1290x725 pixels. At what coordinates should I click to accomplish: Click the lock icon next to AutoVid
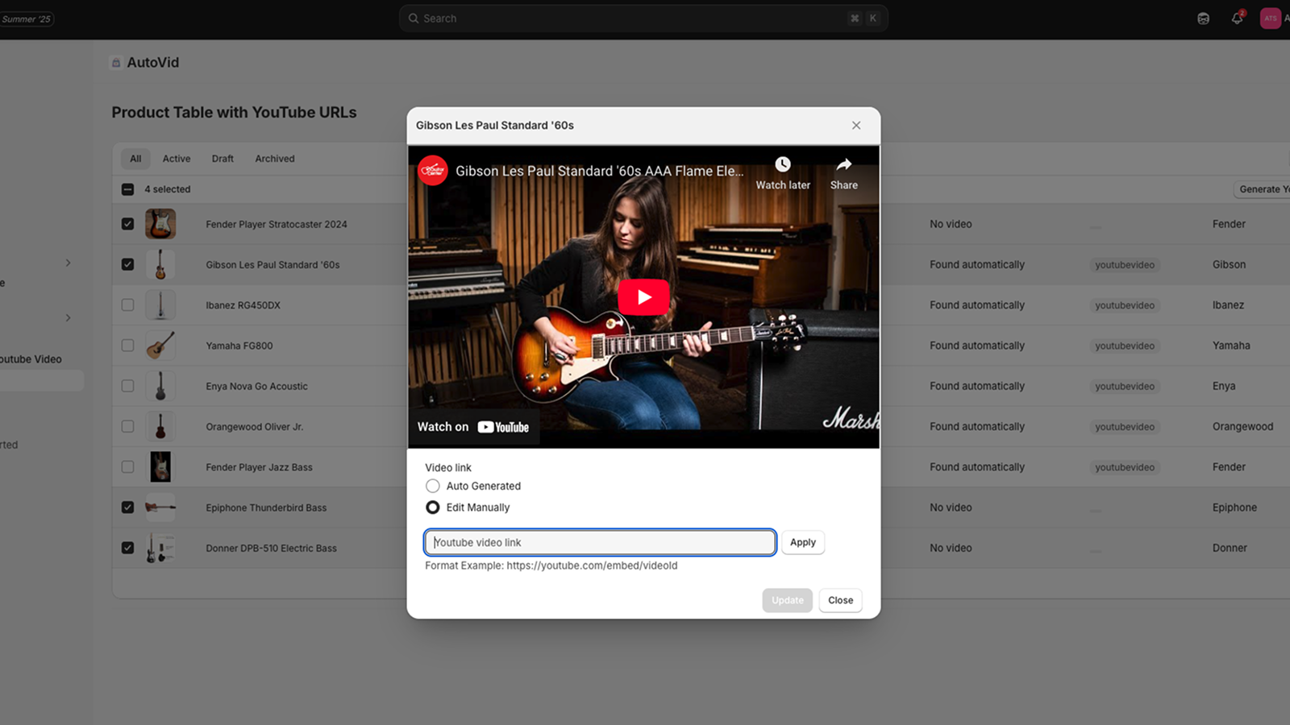116,62
